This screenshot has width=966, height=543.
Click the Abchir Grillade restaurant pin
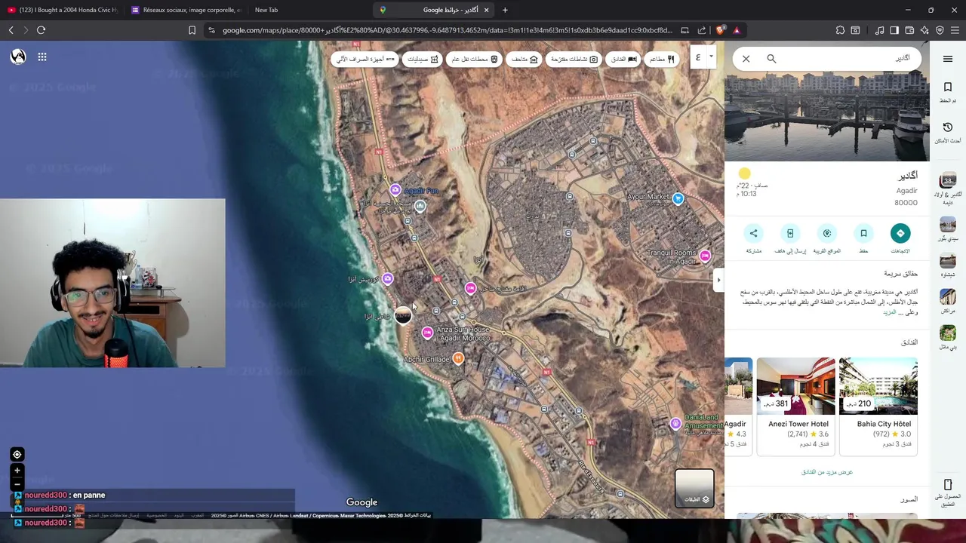pyautogui.click(x=457, y=358)
